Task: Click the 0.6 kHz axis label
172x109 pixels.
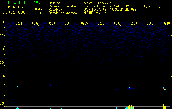Action: [x=2, y=104]
